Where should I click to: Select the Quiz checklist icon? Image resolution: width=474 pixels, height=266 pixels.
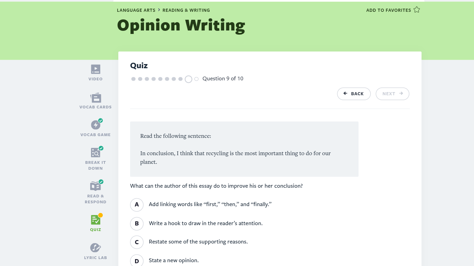95,220
